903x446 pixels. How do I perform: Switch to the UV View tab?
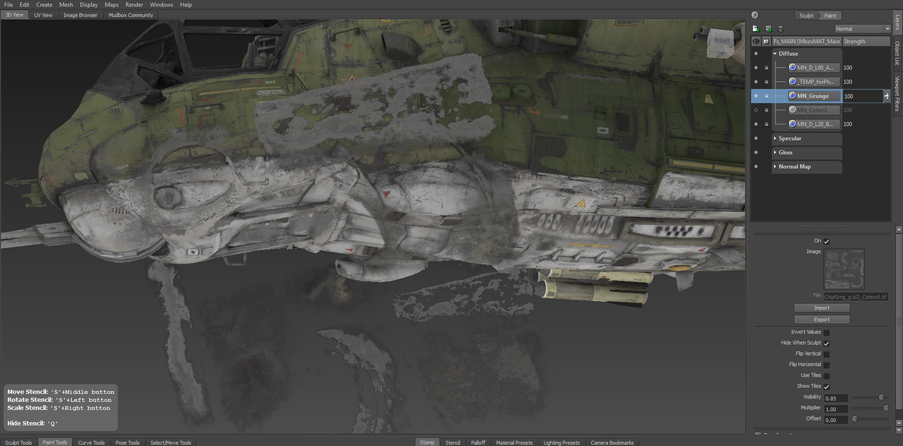[43, 15]
